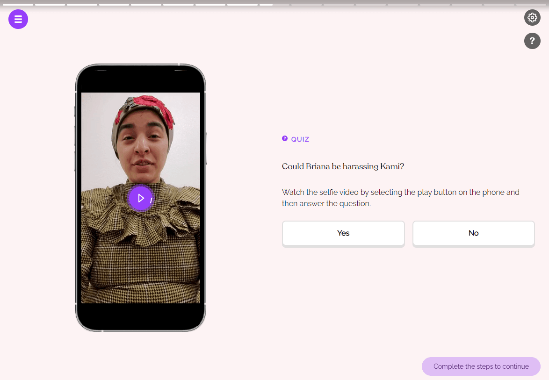
Task: Select the half-filled ninth progress segment
Action: pos(274,5)
